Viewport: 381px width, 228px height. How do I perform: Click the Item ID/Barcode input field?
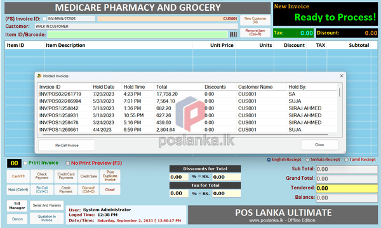138,35
